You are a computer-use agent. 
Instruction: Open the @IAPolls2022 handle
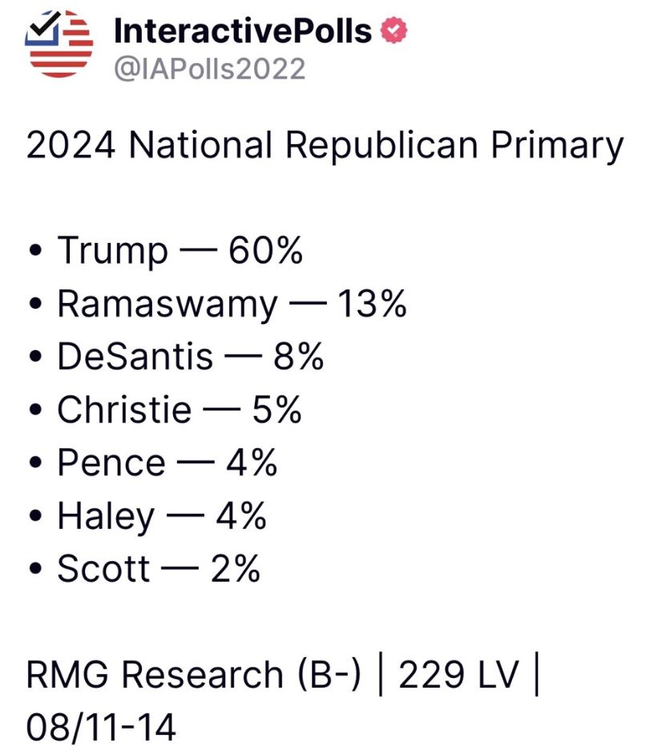(210, 69)
